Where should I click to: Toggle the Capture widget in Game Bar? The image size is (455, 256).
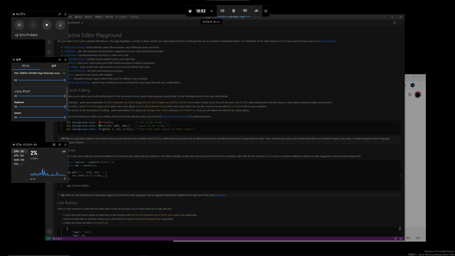(x=234, y=11)
